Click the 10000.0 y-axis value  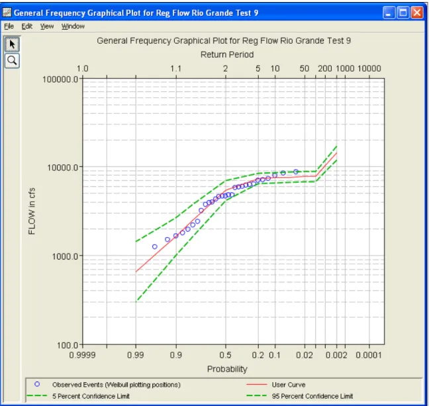[x=63, y=168]
